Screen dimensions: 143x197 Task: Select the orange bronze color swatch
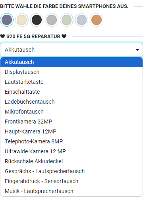point(97,20)
